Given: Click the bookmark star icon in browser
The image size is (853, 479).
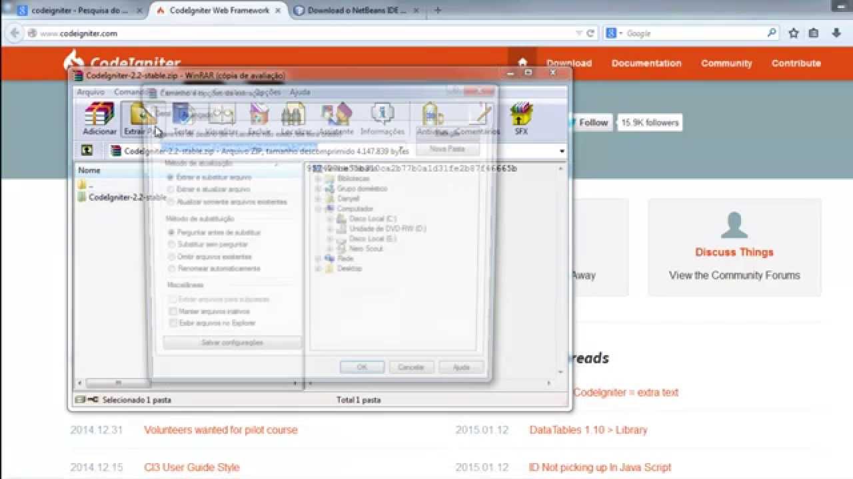Looking at the screenshot, I should pos(794,33).
